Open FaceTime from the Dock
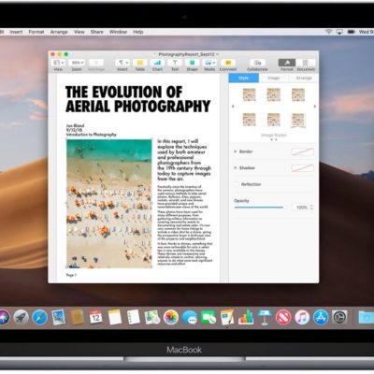Image resolution: width=374 pixels, height=374 pixels. pyautogui.click(x=209, y=318)
